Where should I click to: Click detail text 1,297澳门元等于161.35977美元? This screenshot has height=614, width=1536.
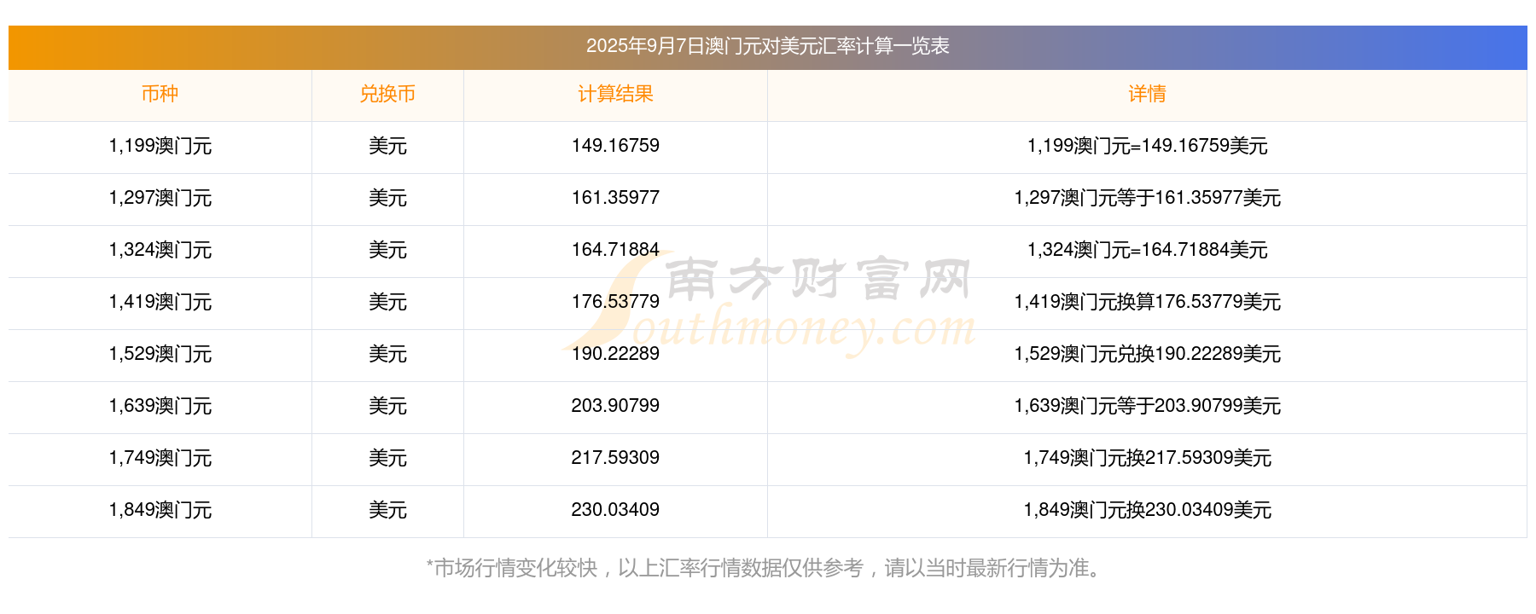[x=1147, y=198]
